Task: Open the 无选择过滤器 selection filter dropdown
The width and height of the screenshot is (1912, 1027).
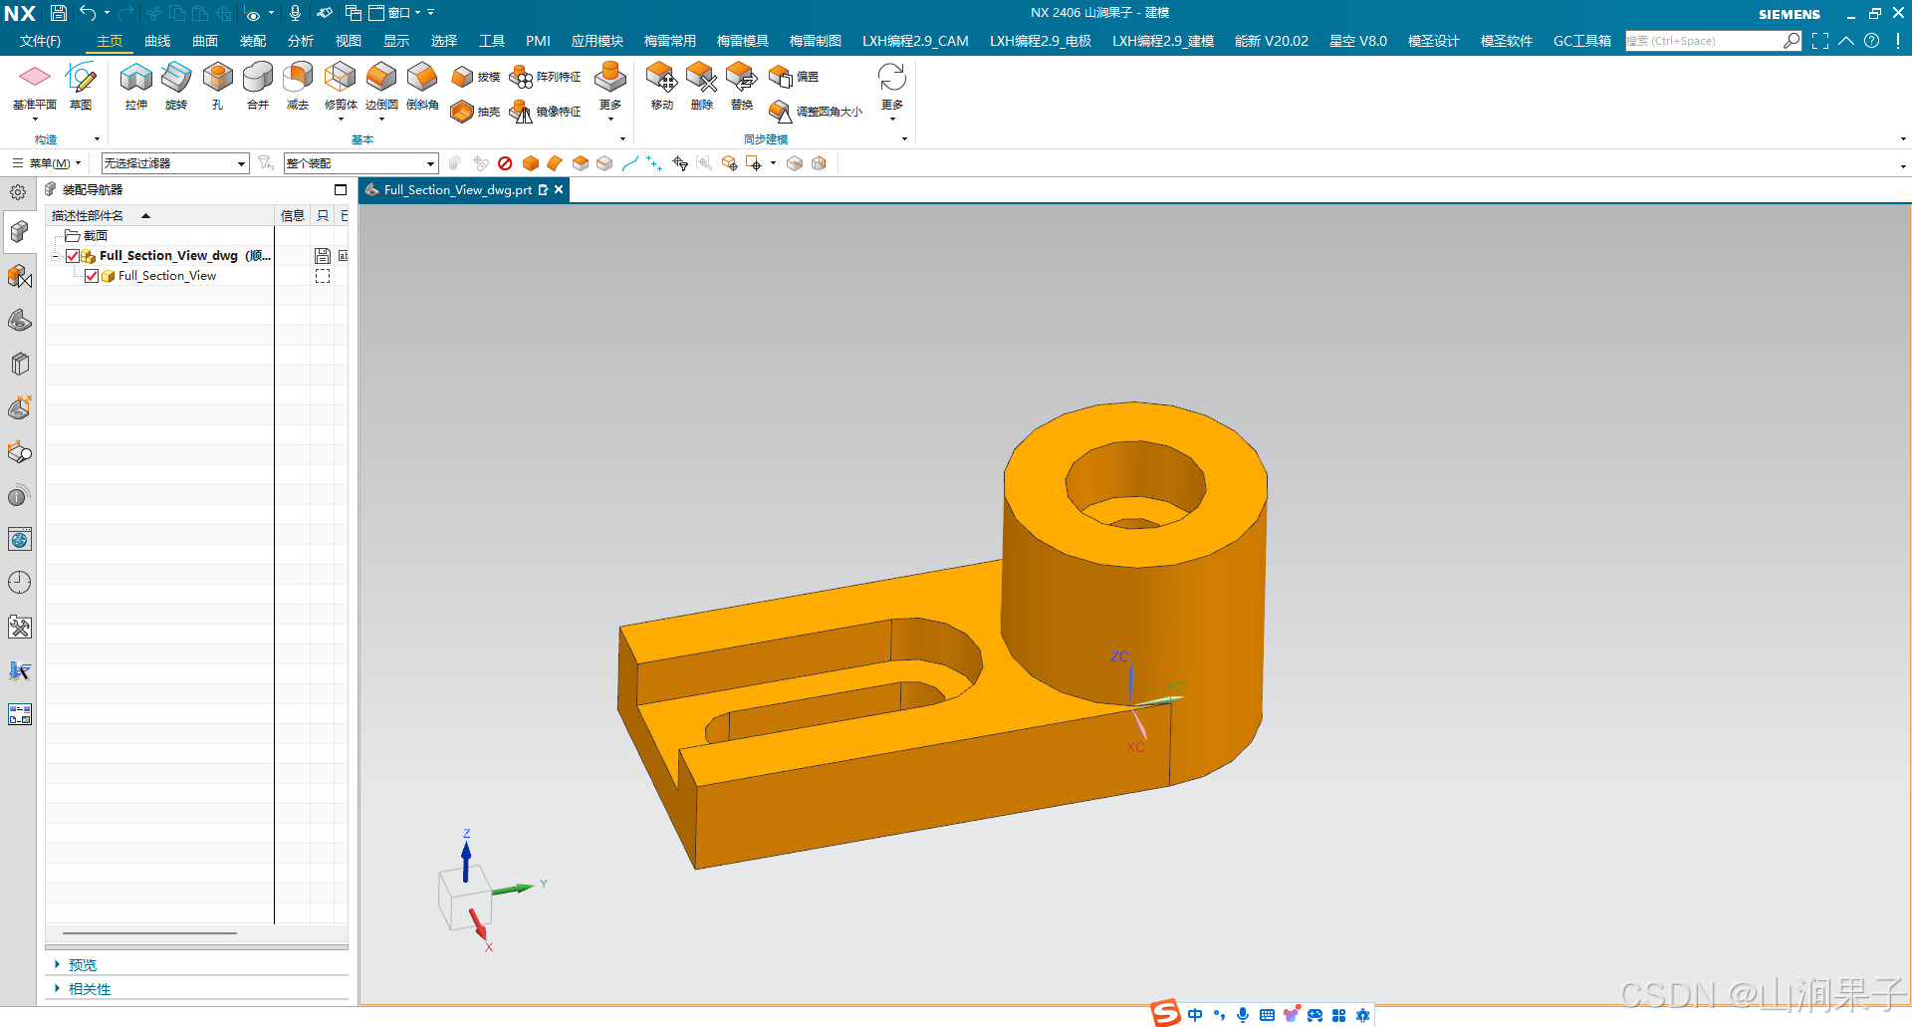Action: [x=175, y=163]
